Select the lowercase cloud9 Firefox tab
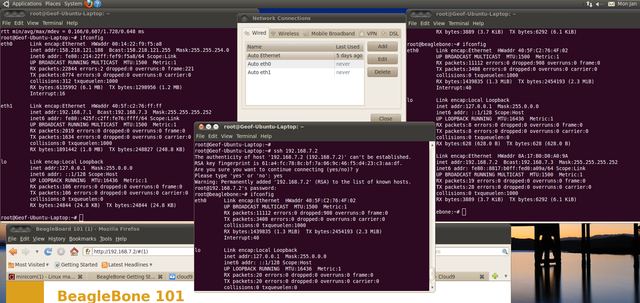This screenshot has width=640, height=303. coord(181,277)
